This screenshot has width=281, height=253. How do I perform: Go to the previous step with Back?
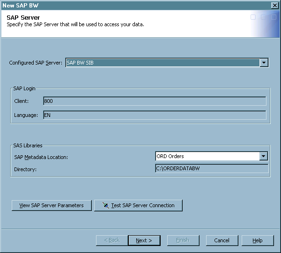point(112,240)
